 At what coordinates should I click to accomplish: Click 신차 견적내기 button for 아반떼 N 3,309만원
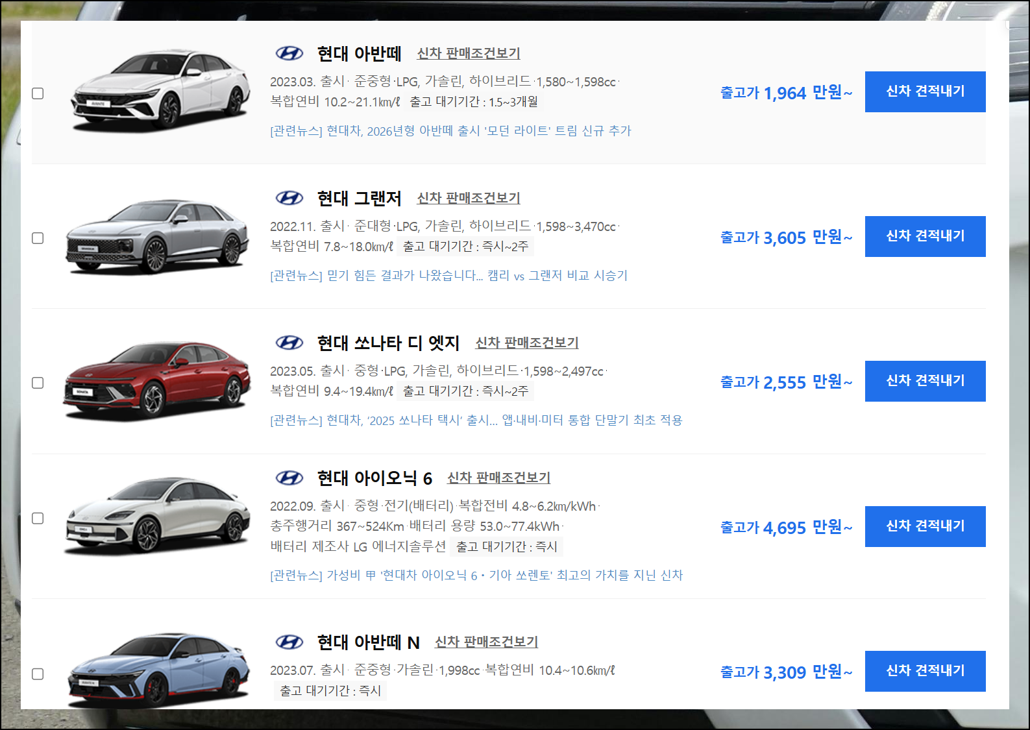[926, 671]
